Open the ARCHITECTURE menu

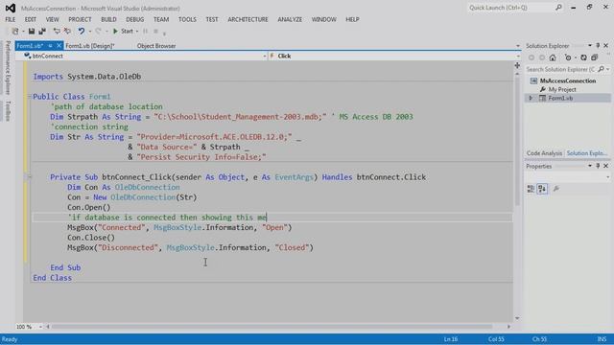pyautogui.click(x=248, y=19)
